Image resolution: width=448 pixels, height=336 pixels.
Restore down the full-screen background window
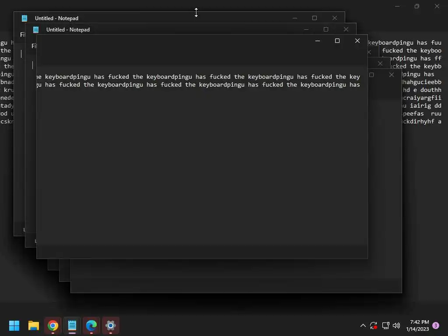coord(417,6)
